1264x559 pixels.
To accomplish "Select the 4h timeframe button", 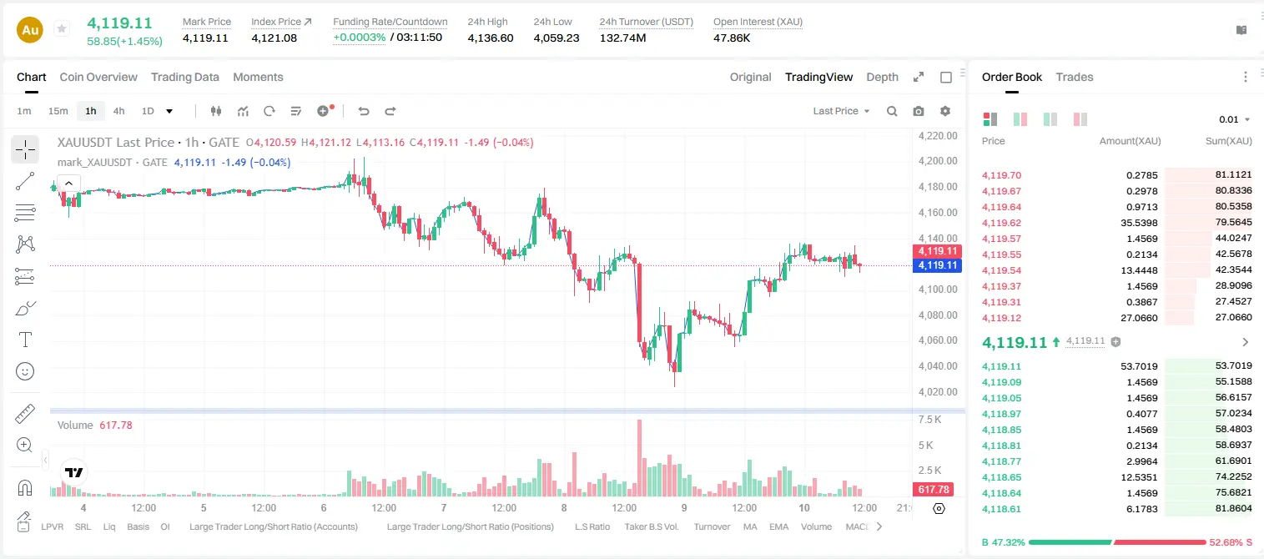I will tap(118, 111).
